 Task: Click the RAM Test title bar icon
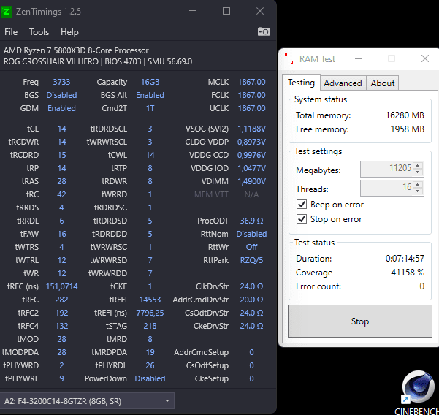(289, 58)
